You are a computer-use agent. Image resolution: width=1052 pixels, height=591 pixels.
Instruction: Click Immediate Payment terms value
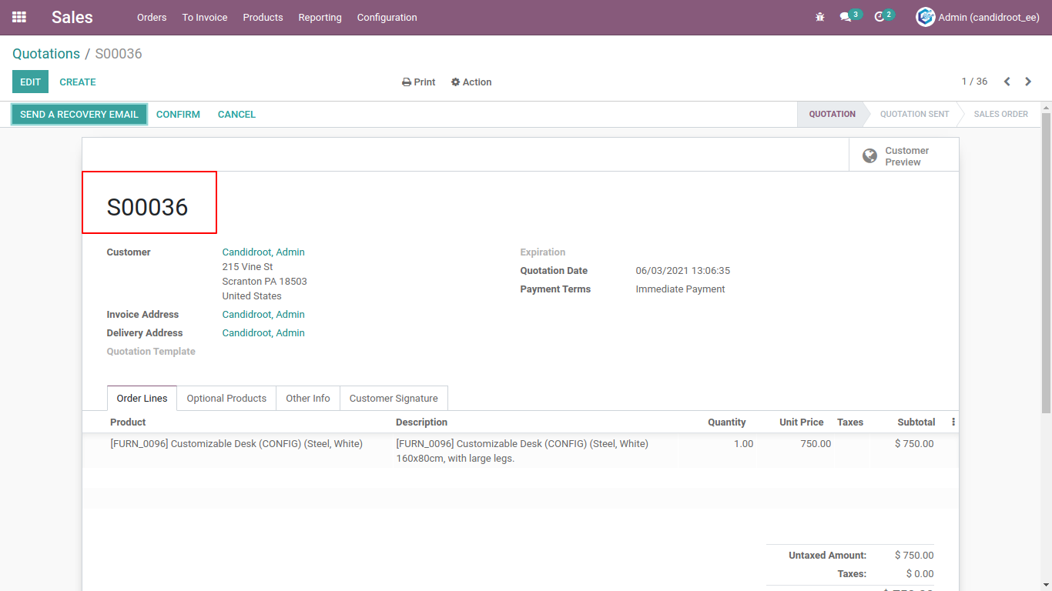tap(680, 289)
